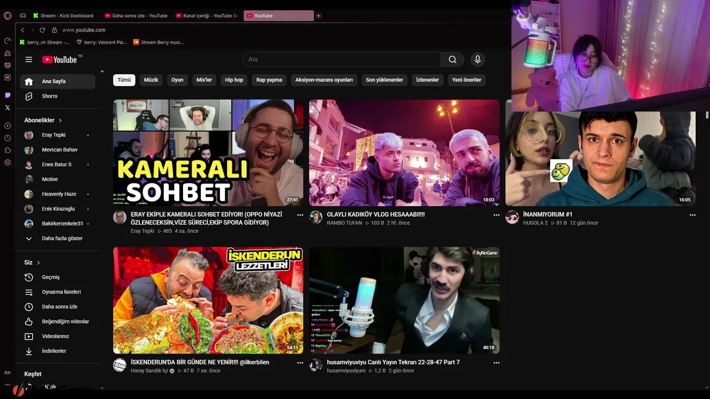Switch to Daha sonra izle - YouTube tab
This screenshot has width=710, height=399.
136,16
